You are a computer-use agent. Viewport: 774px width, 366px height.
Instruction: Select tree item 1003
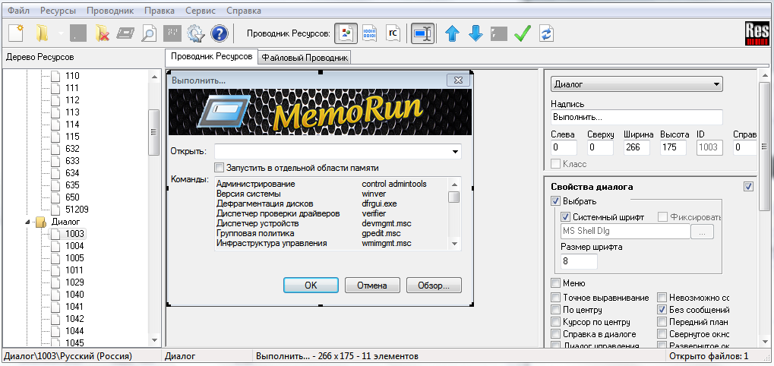(74, 234)
